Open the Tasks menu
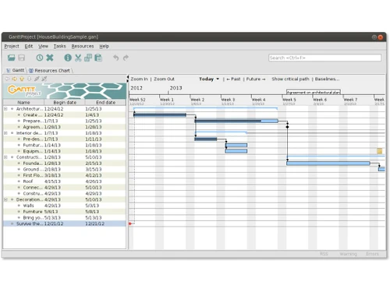Viewport: 390px width, 292px height. point(59,46)
